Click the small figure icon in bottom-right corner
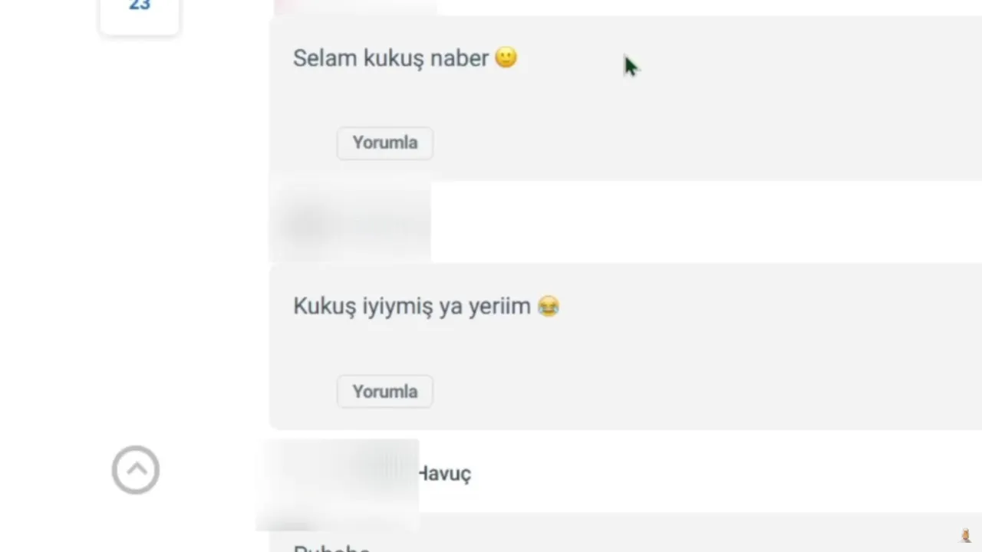This screenshot has width=982, height=552. (x=966, y=535)
